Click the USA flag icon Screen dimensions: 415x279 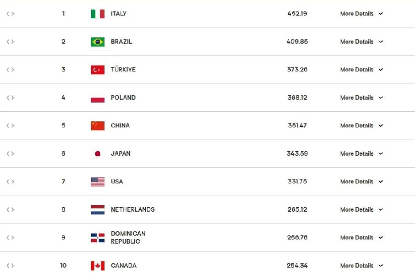98,182
